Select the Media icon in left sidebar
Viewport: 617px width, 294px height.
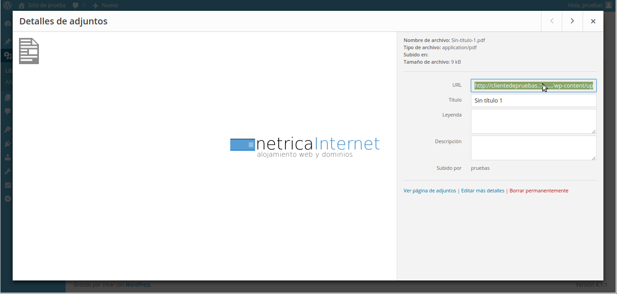pyautogui.click(x=8, y=56)
